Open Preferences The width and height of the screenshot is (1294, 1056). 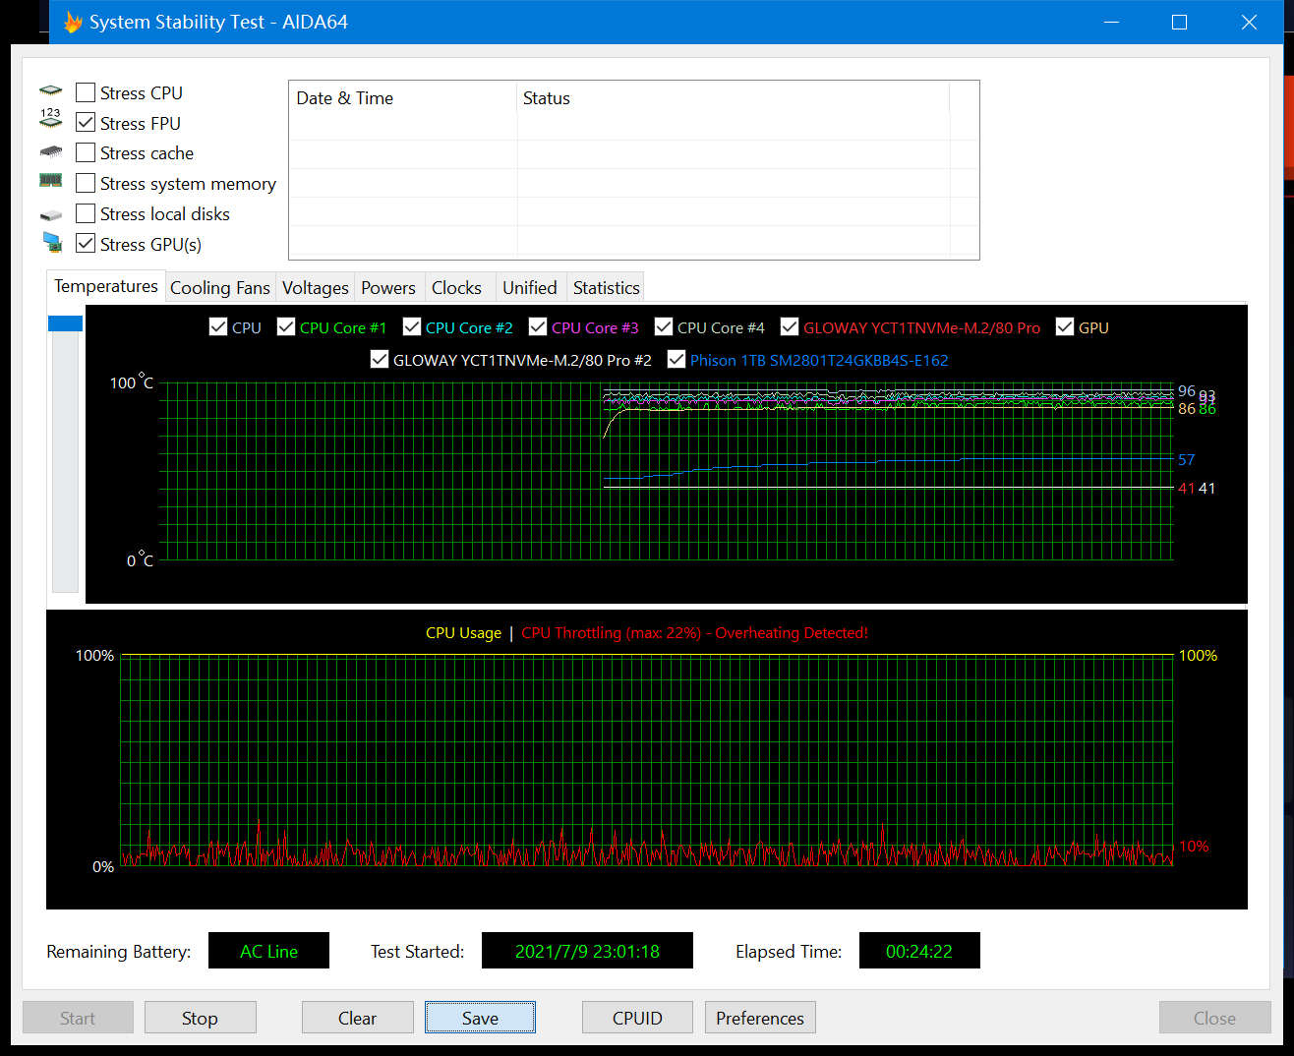pos(760,1018)
